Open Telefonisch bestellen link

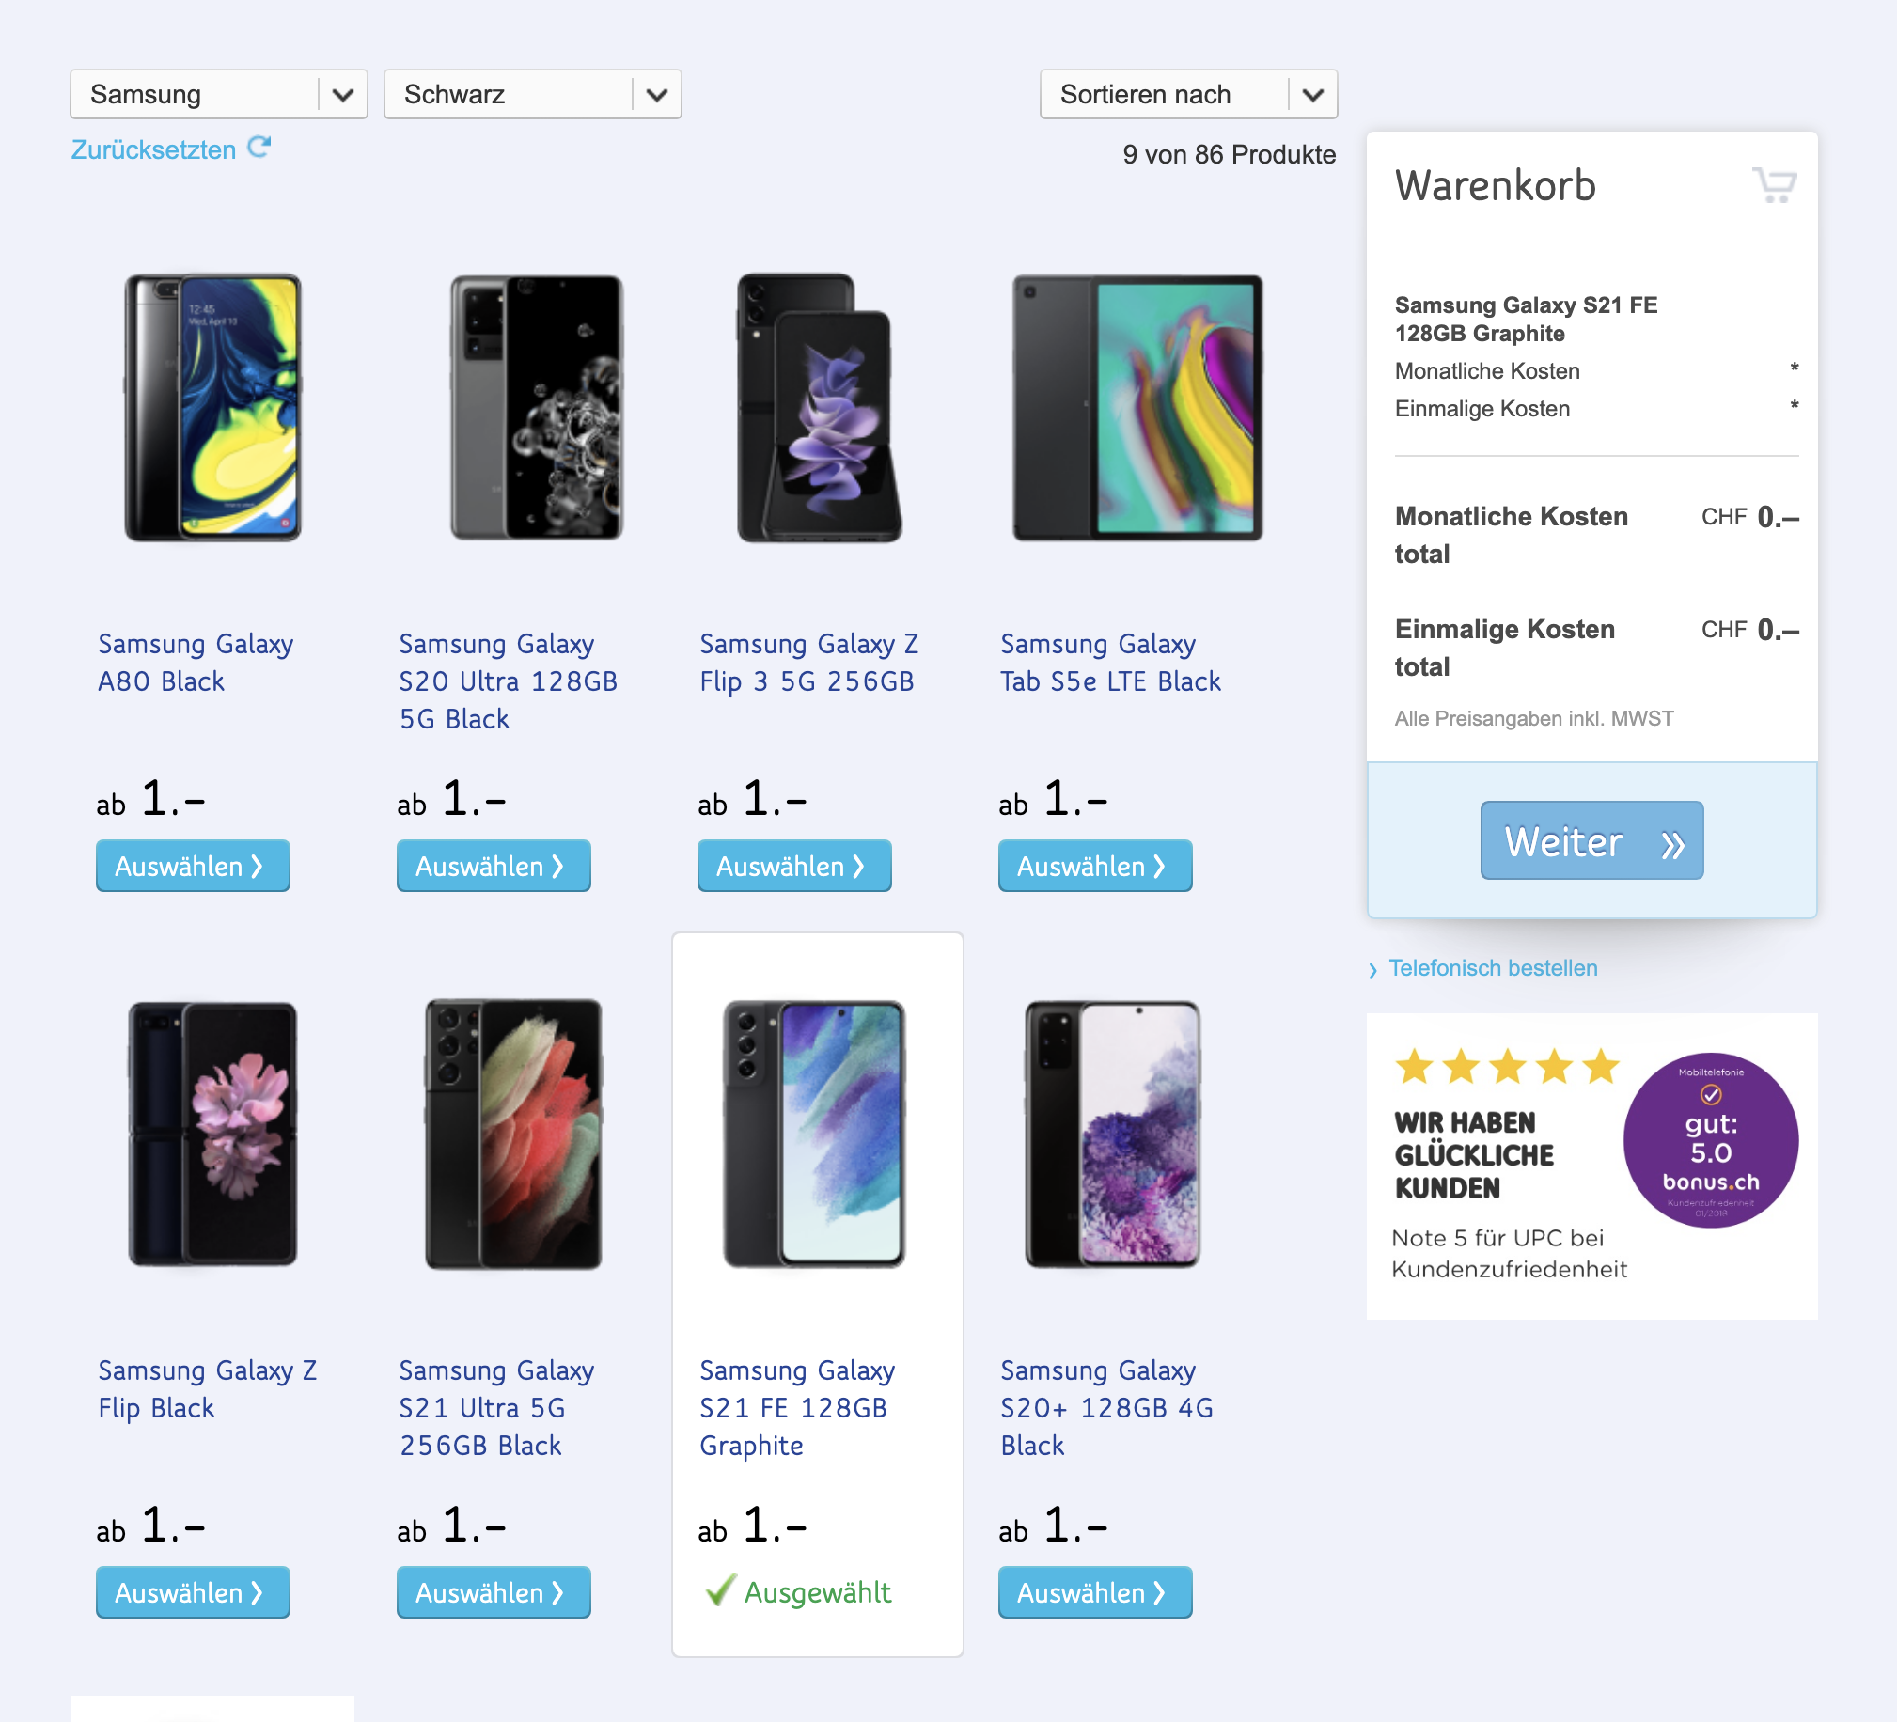pyautogui.click(x=1493, y=968)
